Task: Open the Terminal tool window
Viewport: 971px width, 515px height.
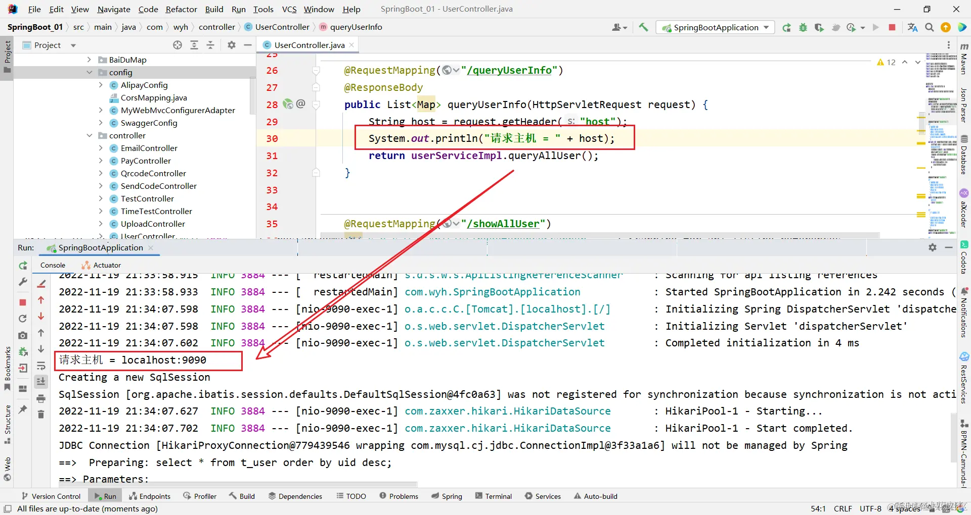Action: pos(493,496)
